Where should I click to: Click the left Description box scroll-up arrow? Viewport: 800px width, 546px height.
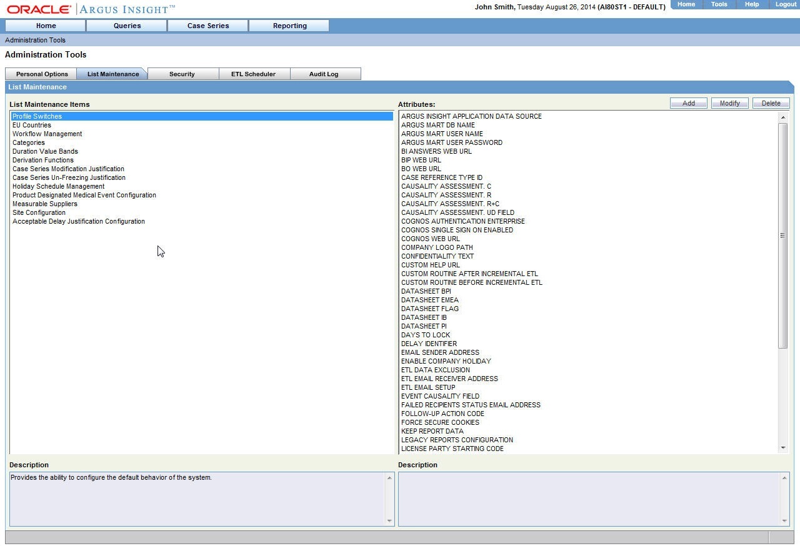(x=389, y=478)
